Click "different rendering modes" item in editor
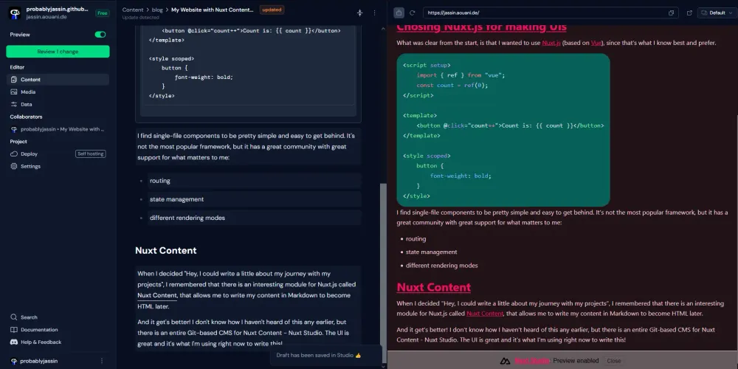Viewport: 738px width, 369px height. pos(254,218)
